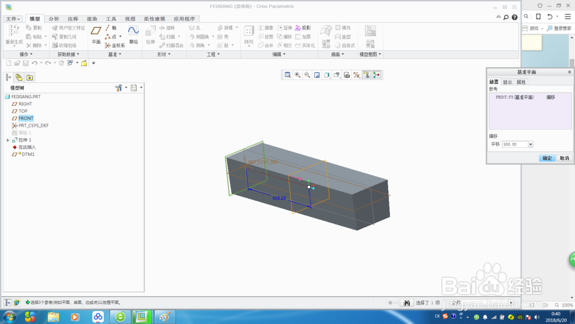Viewport: 575px width, 324px height.
Task: Expand the Get Data (获取数据) group
Action: point(68,54)
